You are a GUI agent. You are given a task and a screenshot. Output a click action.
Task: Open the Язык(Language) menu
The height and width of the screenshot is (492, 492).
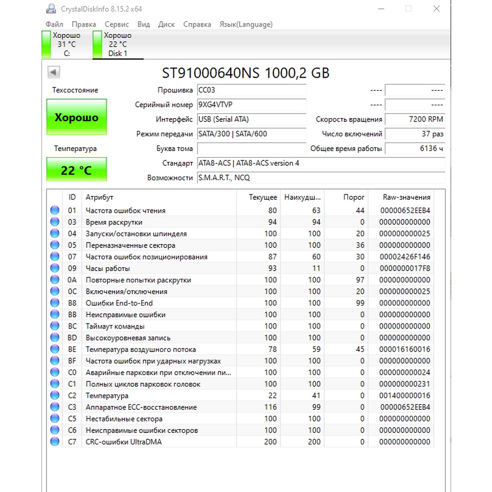(x=246, y=24)
